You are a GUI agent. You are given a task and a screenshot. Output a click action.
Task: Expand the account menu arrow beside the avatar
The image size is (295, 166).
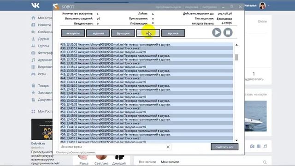268,6
